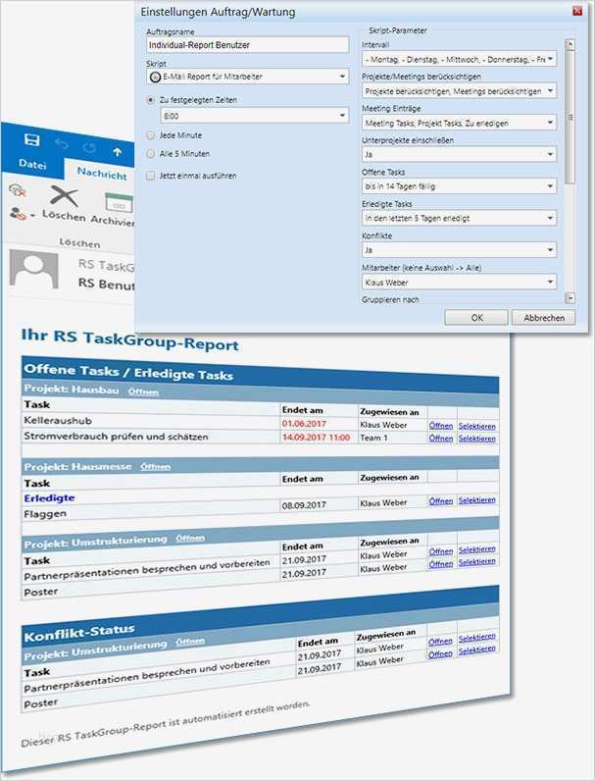The height and width of the screenshot is (781, 595).
Task: Click the Archivieren icon in Outlook ribbon
Action: 119,204
